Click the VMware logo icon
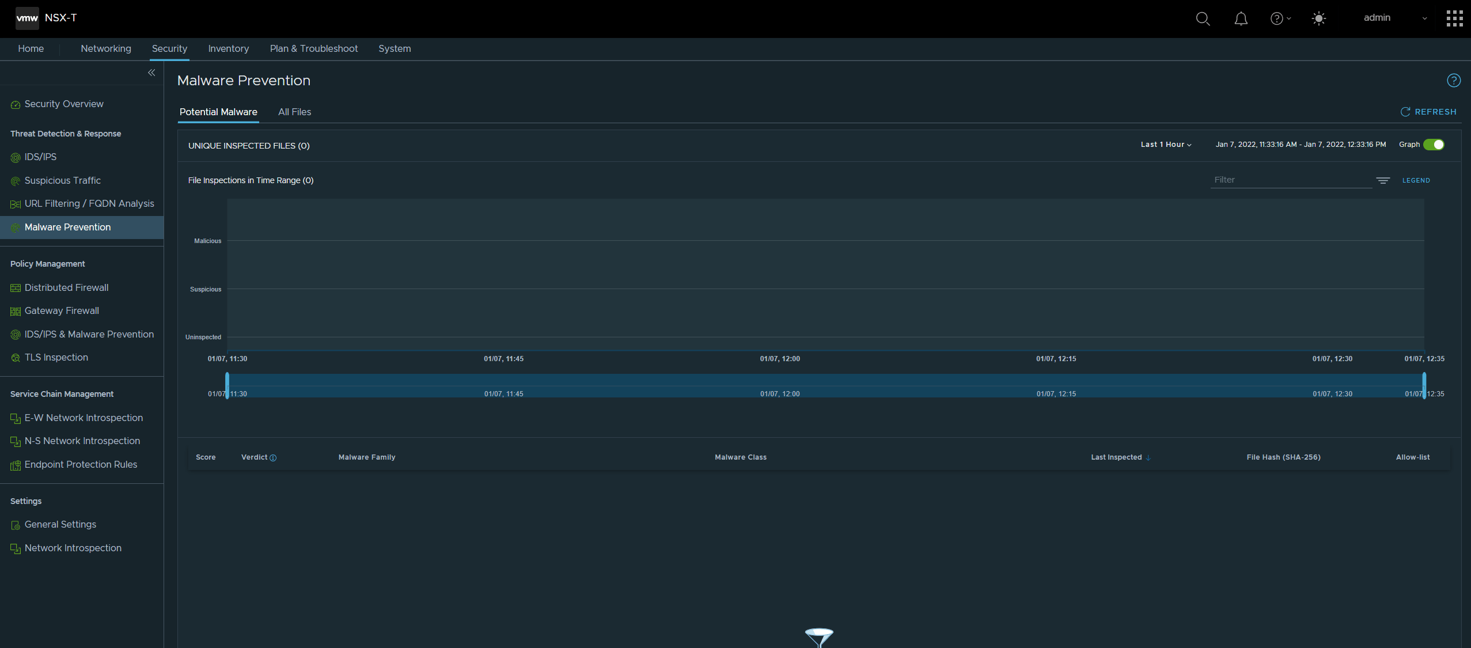 [27, 18]
